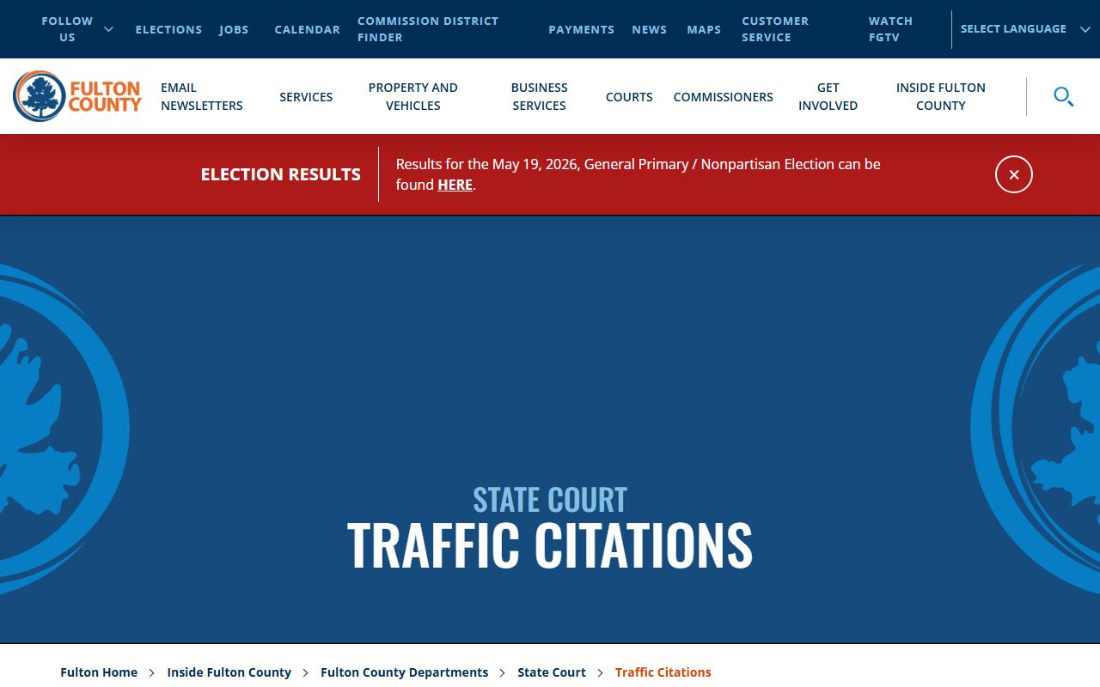Select State Court breadcrumb
The height and width of the screenshot is (687, 1100).
click(552, 672)
